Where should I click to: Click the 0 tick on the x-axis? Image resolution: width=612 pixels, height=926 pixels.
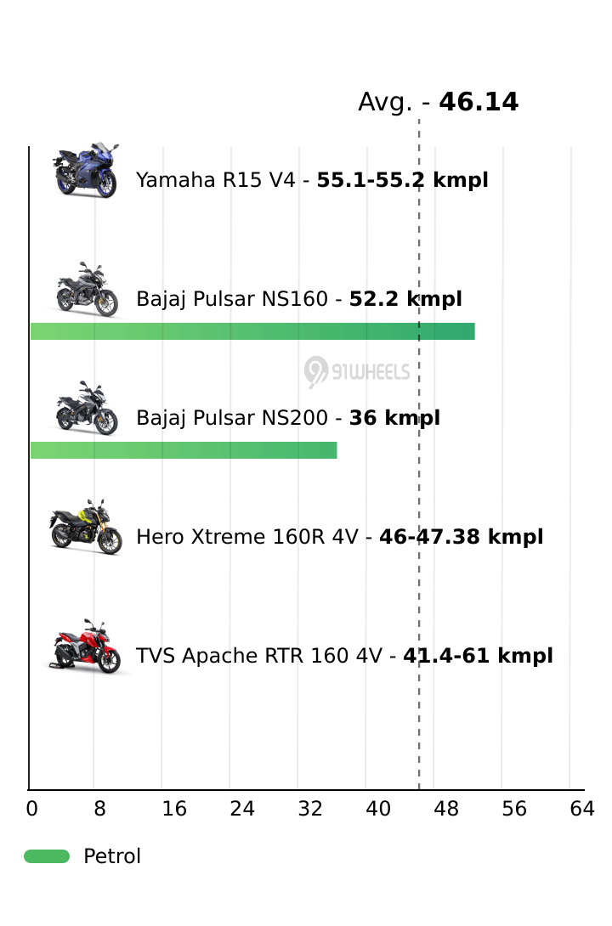point(31,810)
